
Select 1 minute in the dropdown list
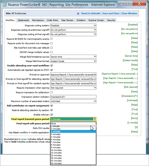[x=73, y=126]
